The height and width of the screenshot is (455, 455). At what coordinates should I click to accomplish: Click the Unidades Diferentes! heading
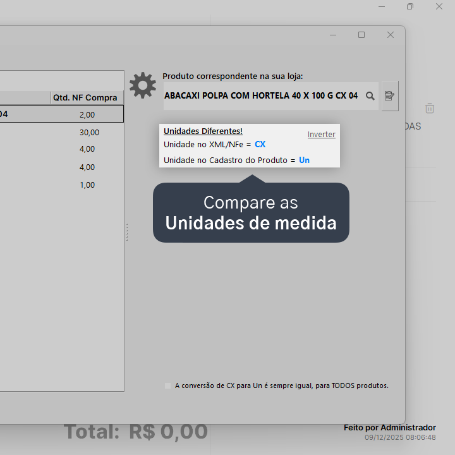(x=203, y=131)
